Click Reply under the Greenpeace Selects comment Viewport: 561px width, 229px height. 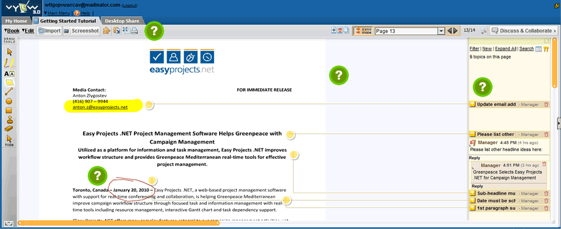click(477, 186)
